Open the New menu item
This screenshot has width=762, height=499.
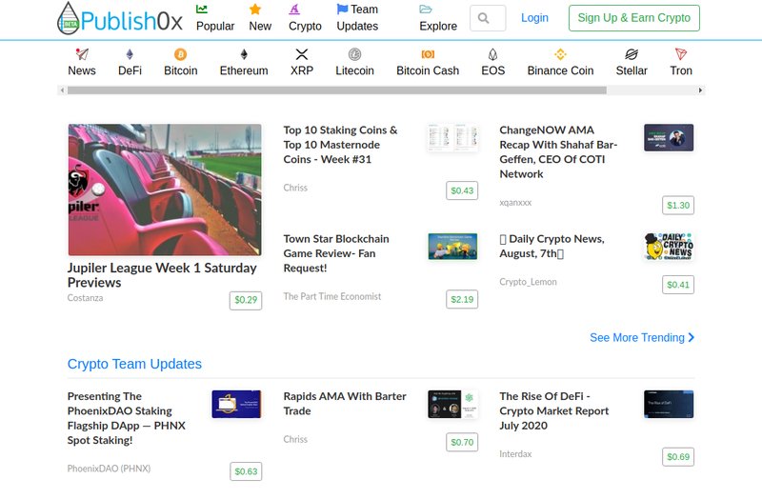point(260,27)
